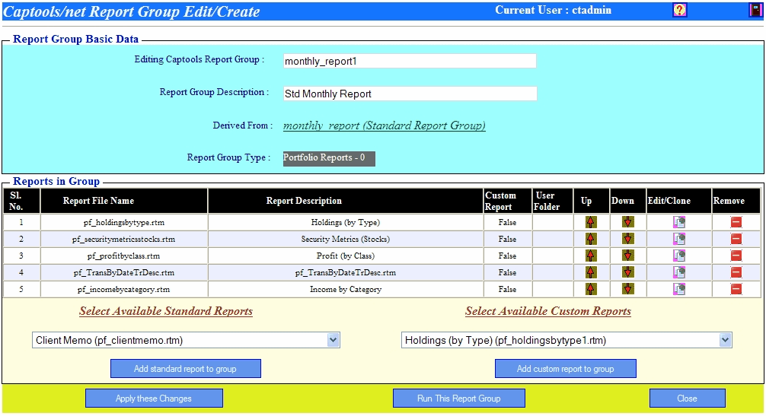The image size is (766, 416).
Task: Remove pf_profitbyclass.rtm from the group
Action: (x=736, y=256)
